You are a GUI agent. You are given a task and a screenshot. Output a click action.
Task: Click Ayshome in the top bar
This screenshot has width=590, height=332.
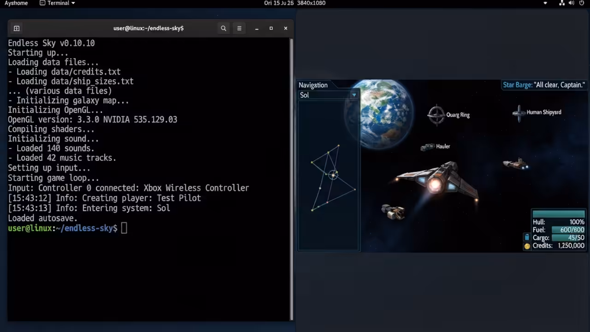pyautogui.click(x=16, y=3)
